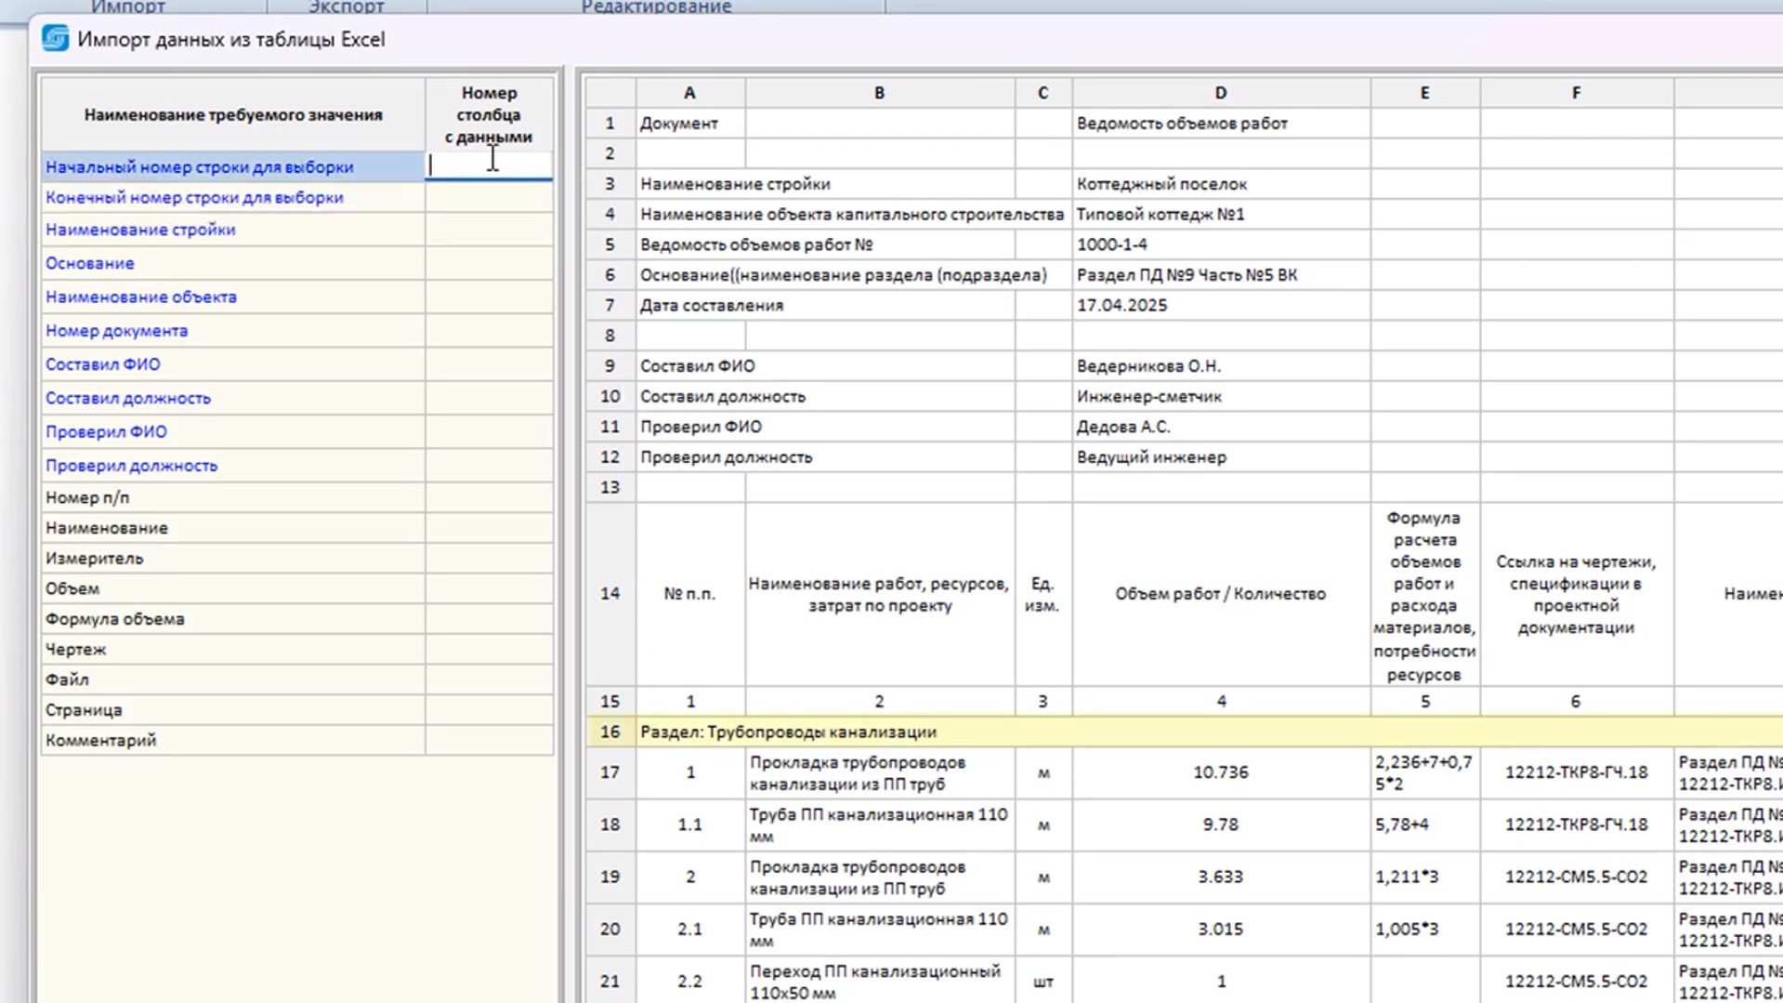The width and height of the screenshot is (1783, 1003).
Task: Select the Номер документа parameter row
Action: coord(296,330)
